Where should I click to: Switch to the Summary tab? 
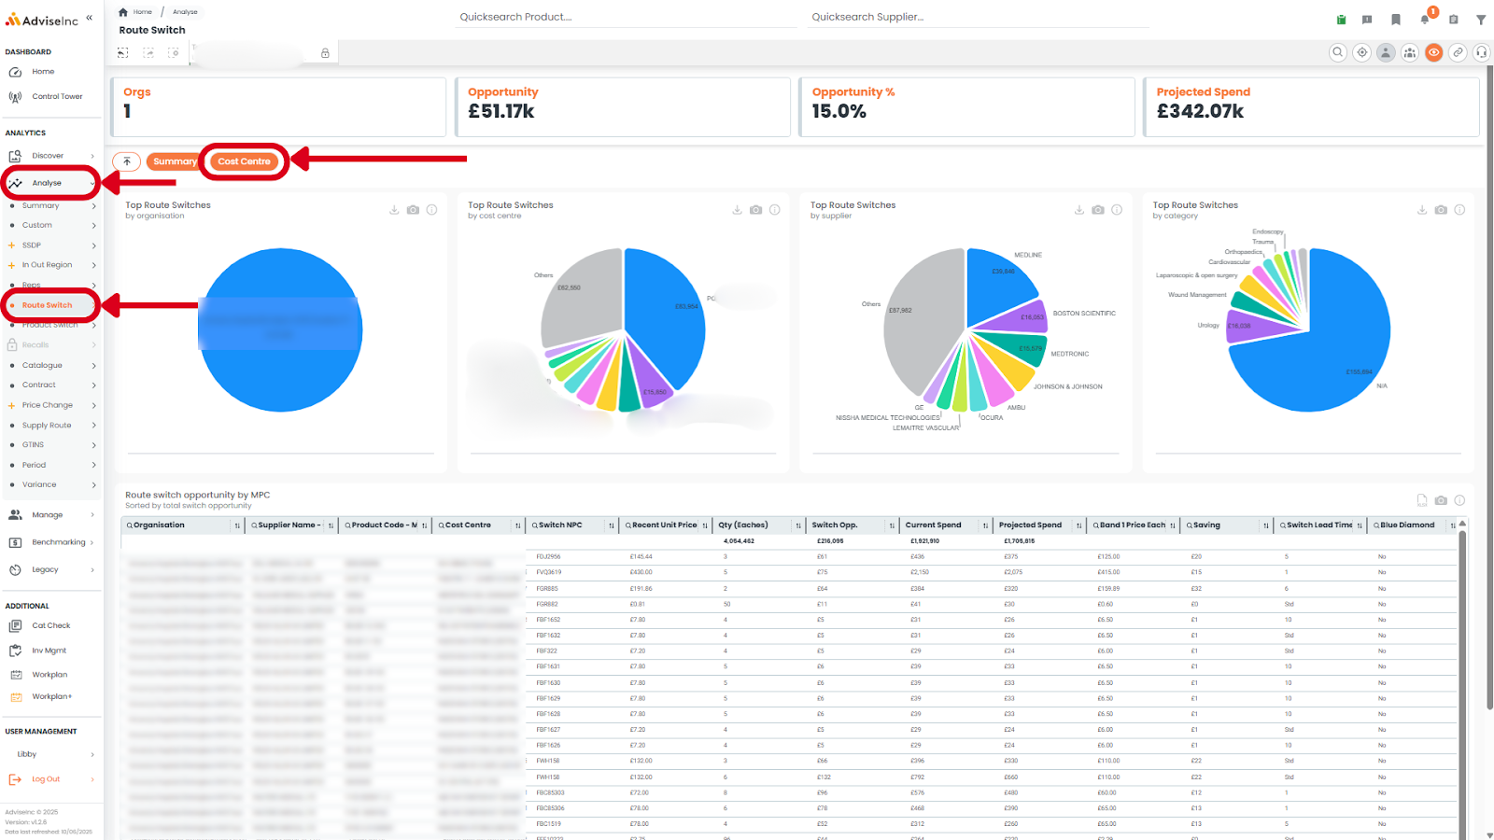175,161
